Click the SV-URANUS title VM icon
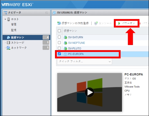 pos(54,13)
